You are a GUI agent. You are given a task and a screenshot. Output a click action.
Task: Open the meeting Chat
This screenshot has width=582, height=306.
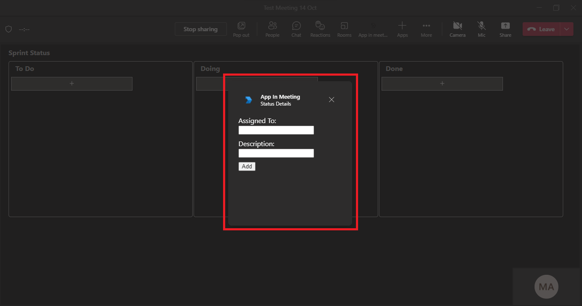click(x=296, y=29)
